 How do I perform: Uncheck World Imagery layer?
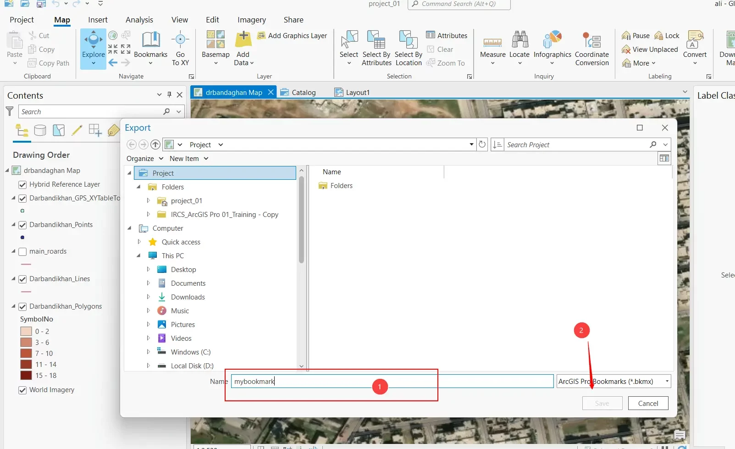(22, 390)
